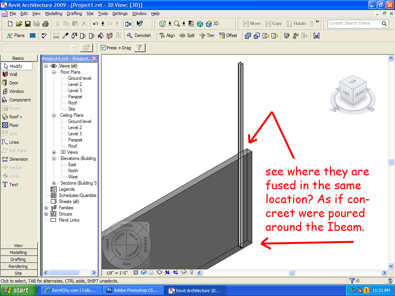
Task: Open the Settings menu
Action: [120, 13]
